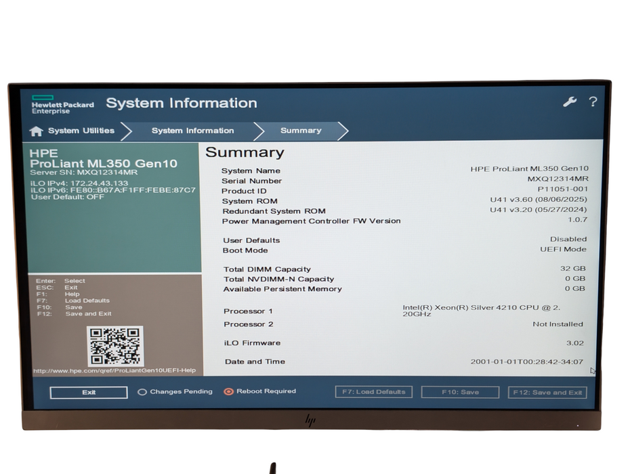The height and width of the screenshot is (474, 630).
Task: Click the Exit button
Action: click(x=89, y=393)
